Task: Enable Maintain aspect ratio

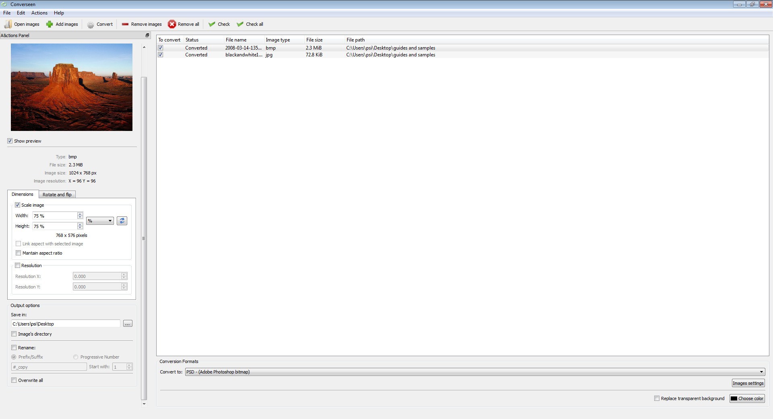Action: (x=18, y=253)
